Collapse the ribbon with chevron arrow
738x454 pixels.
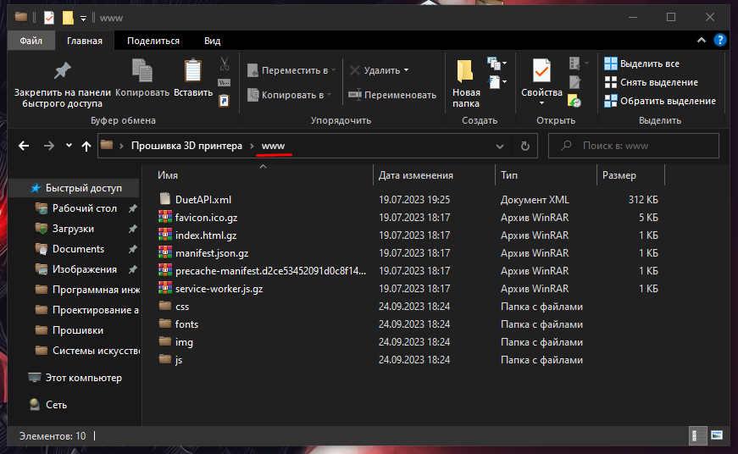coord(702,41)
